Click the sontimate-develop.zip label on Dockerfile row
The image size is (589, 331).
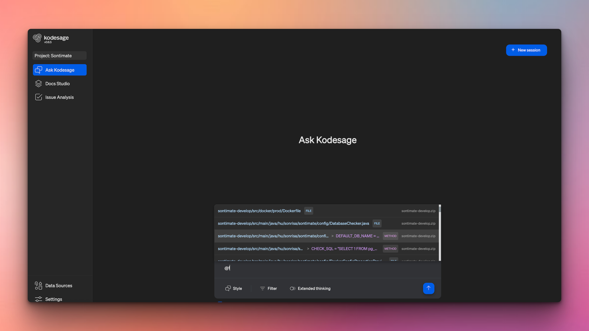coord(418,211)
